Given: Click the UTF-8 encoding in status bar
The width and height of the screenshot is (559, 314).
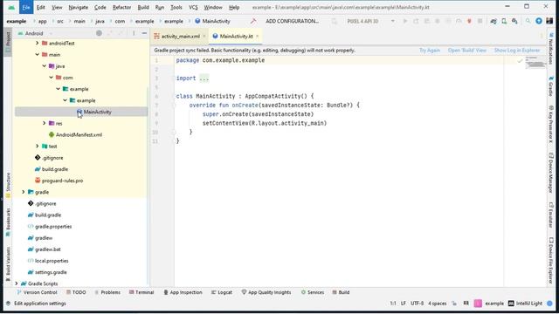Looking at the screenshot, I should tap(417, 304).
